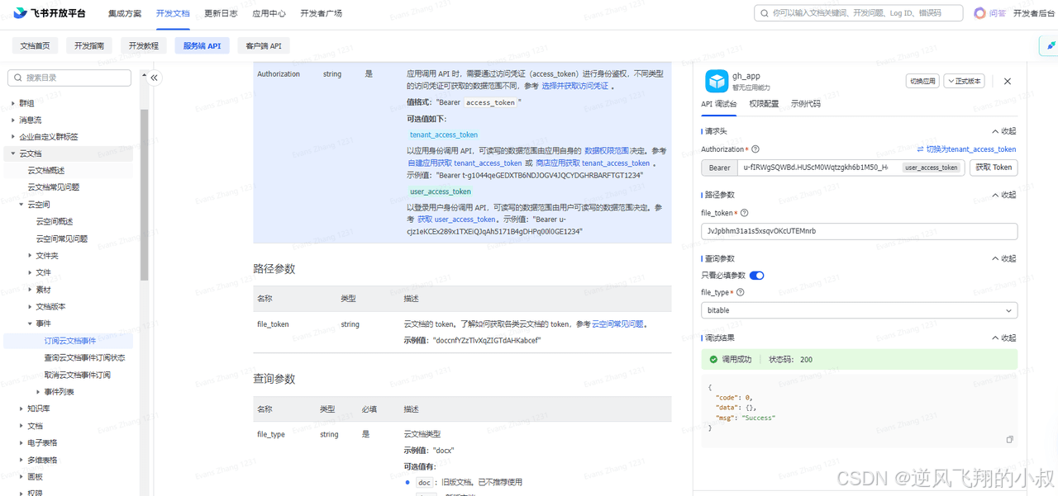Image resolution: width=1058 pixels, height=496 pixels.
Task: Collapse the 事件 tree node
Action: pos(30,324)
